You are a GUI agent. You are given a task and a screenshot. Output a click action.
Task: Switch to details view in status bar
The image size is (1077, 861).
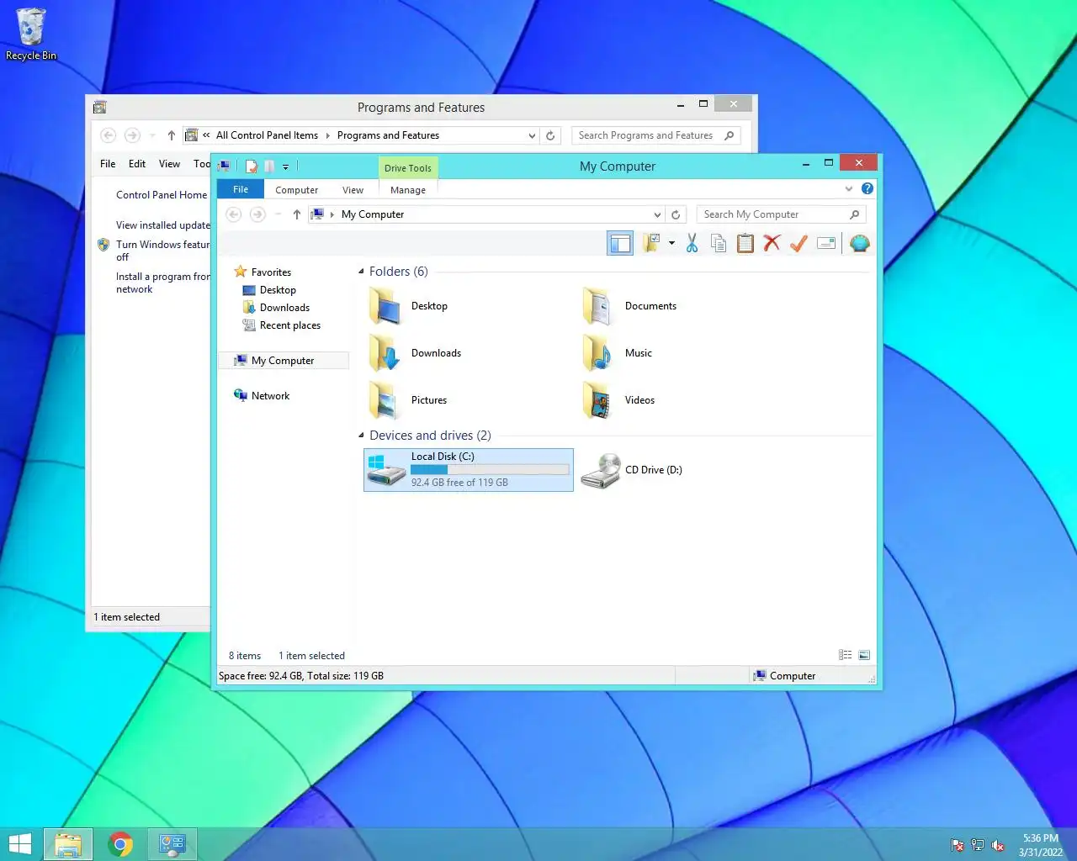click(846, 655)
